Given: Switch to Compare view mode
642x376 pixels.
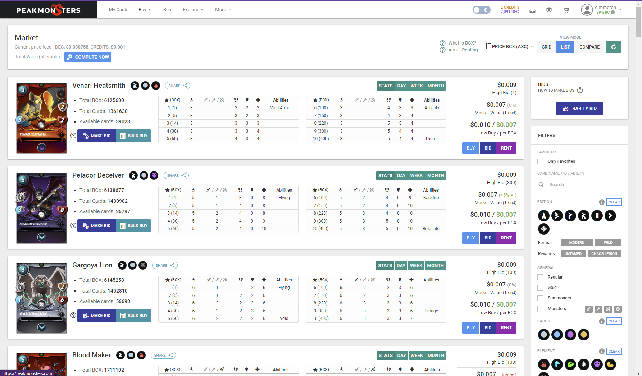Looking at the screenshot, I should pyautogui.click(x=589, y=47).
